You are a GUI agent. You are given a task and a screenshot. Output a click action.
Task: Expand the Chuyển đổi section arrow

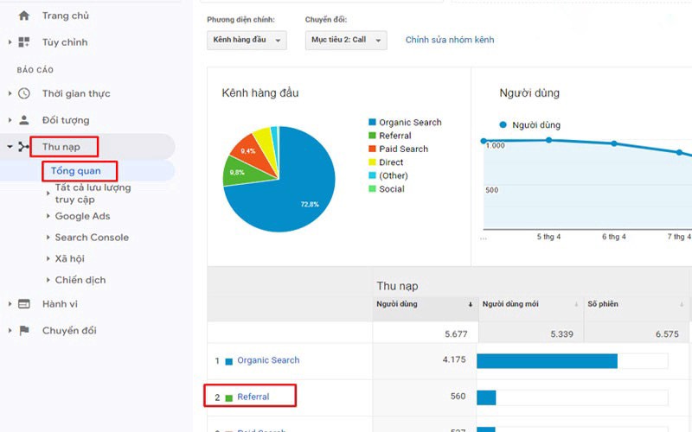click(10, 331)
